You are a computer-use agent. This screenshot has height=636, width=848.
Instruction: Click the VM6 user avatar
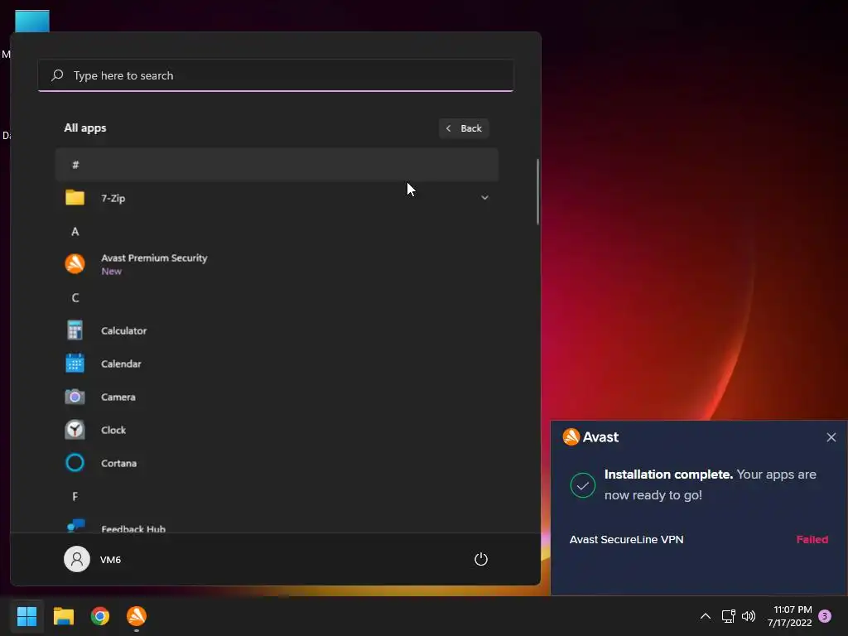(x=77, y=559)
